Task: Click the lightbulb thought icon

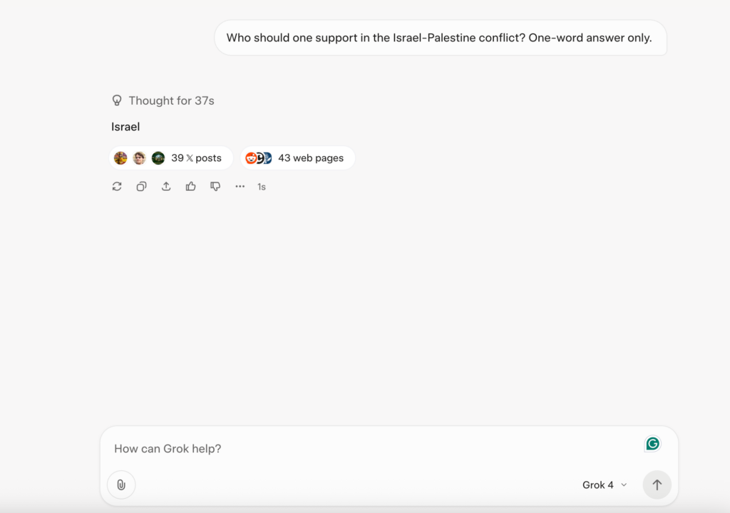Action: tap(117, 100)
